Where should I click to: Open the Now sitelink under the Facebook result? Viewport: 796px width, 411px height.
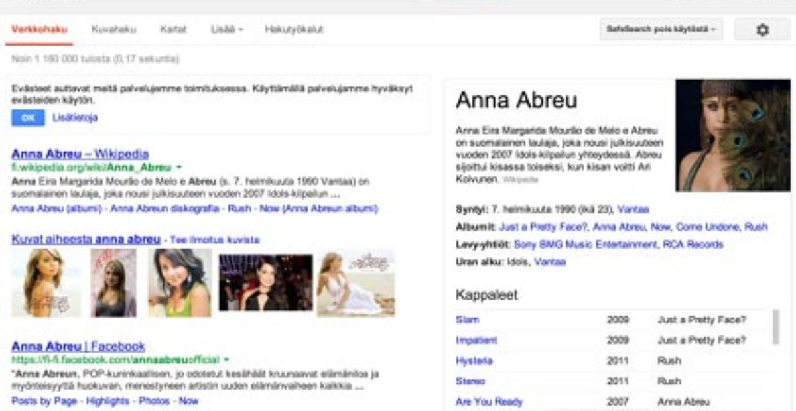coord(188,401)
